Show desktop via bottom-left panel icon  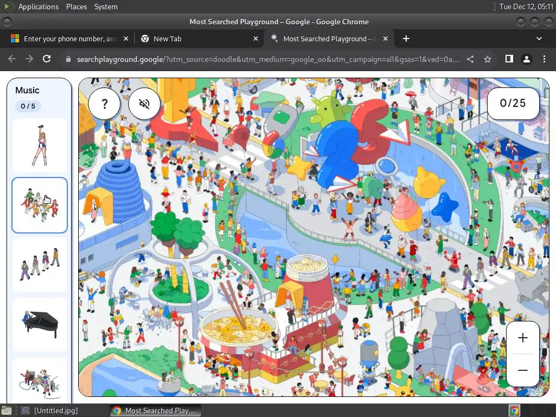tap(7, 410)
